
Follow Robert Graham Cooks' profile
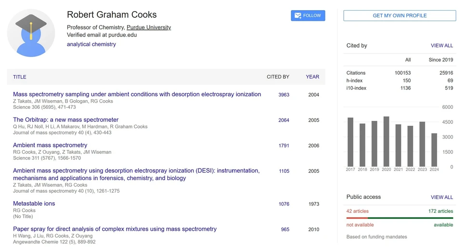coord(308,15)
